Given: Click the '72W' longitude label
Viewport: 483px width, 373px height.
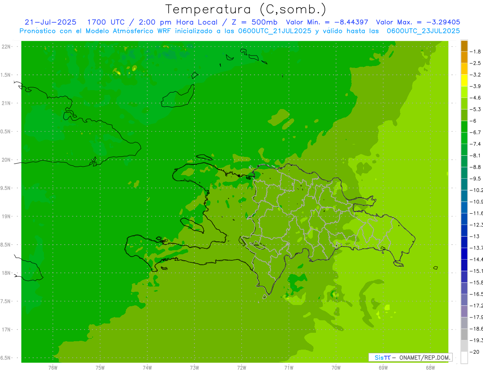Looking at the screenshot, I should tap(242, 368).
